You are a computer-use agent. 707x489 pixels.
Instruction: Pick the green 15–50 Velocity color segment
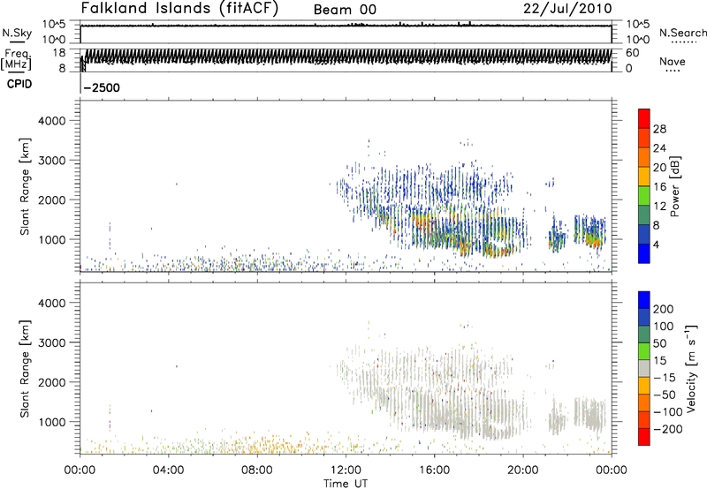(644, 351)
